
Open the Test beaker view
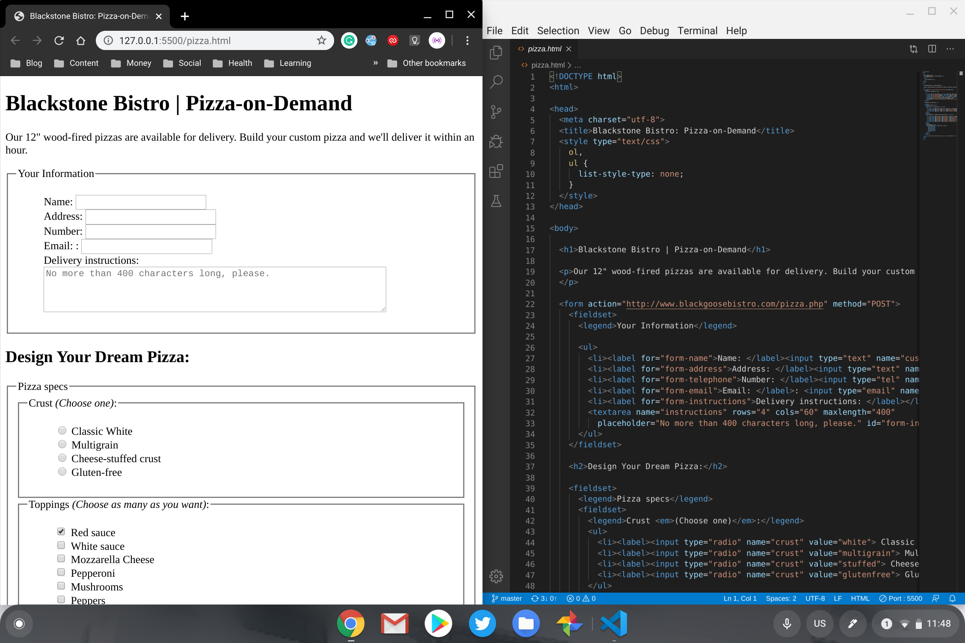496,201
